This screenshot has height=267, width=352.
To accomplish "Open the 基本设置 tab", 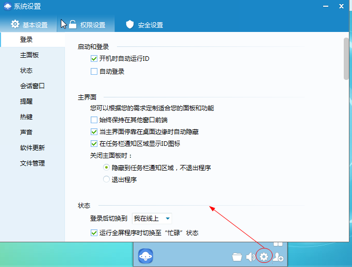I will coord(28,24).
